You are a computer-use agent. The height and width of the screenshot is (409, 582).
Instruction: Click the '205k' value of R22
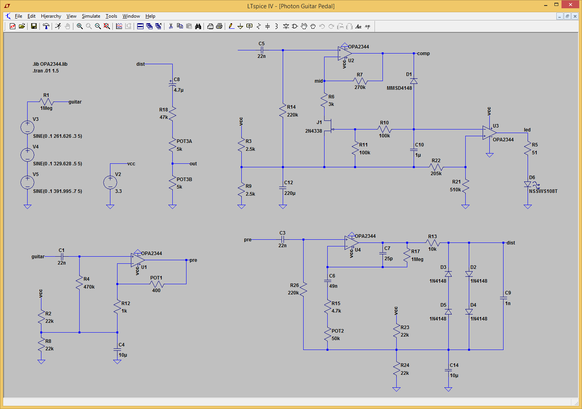click(x=436, y=174)
